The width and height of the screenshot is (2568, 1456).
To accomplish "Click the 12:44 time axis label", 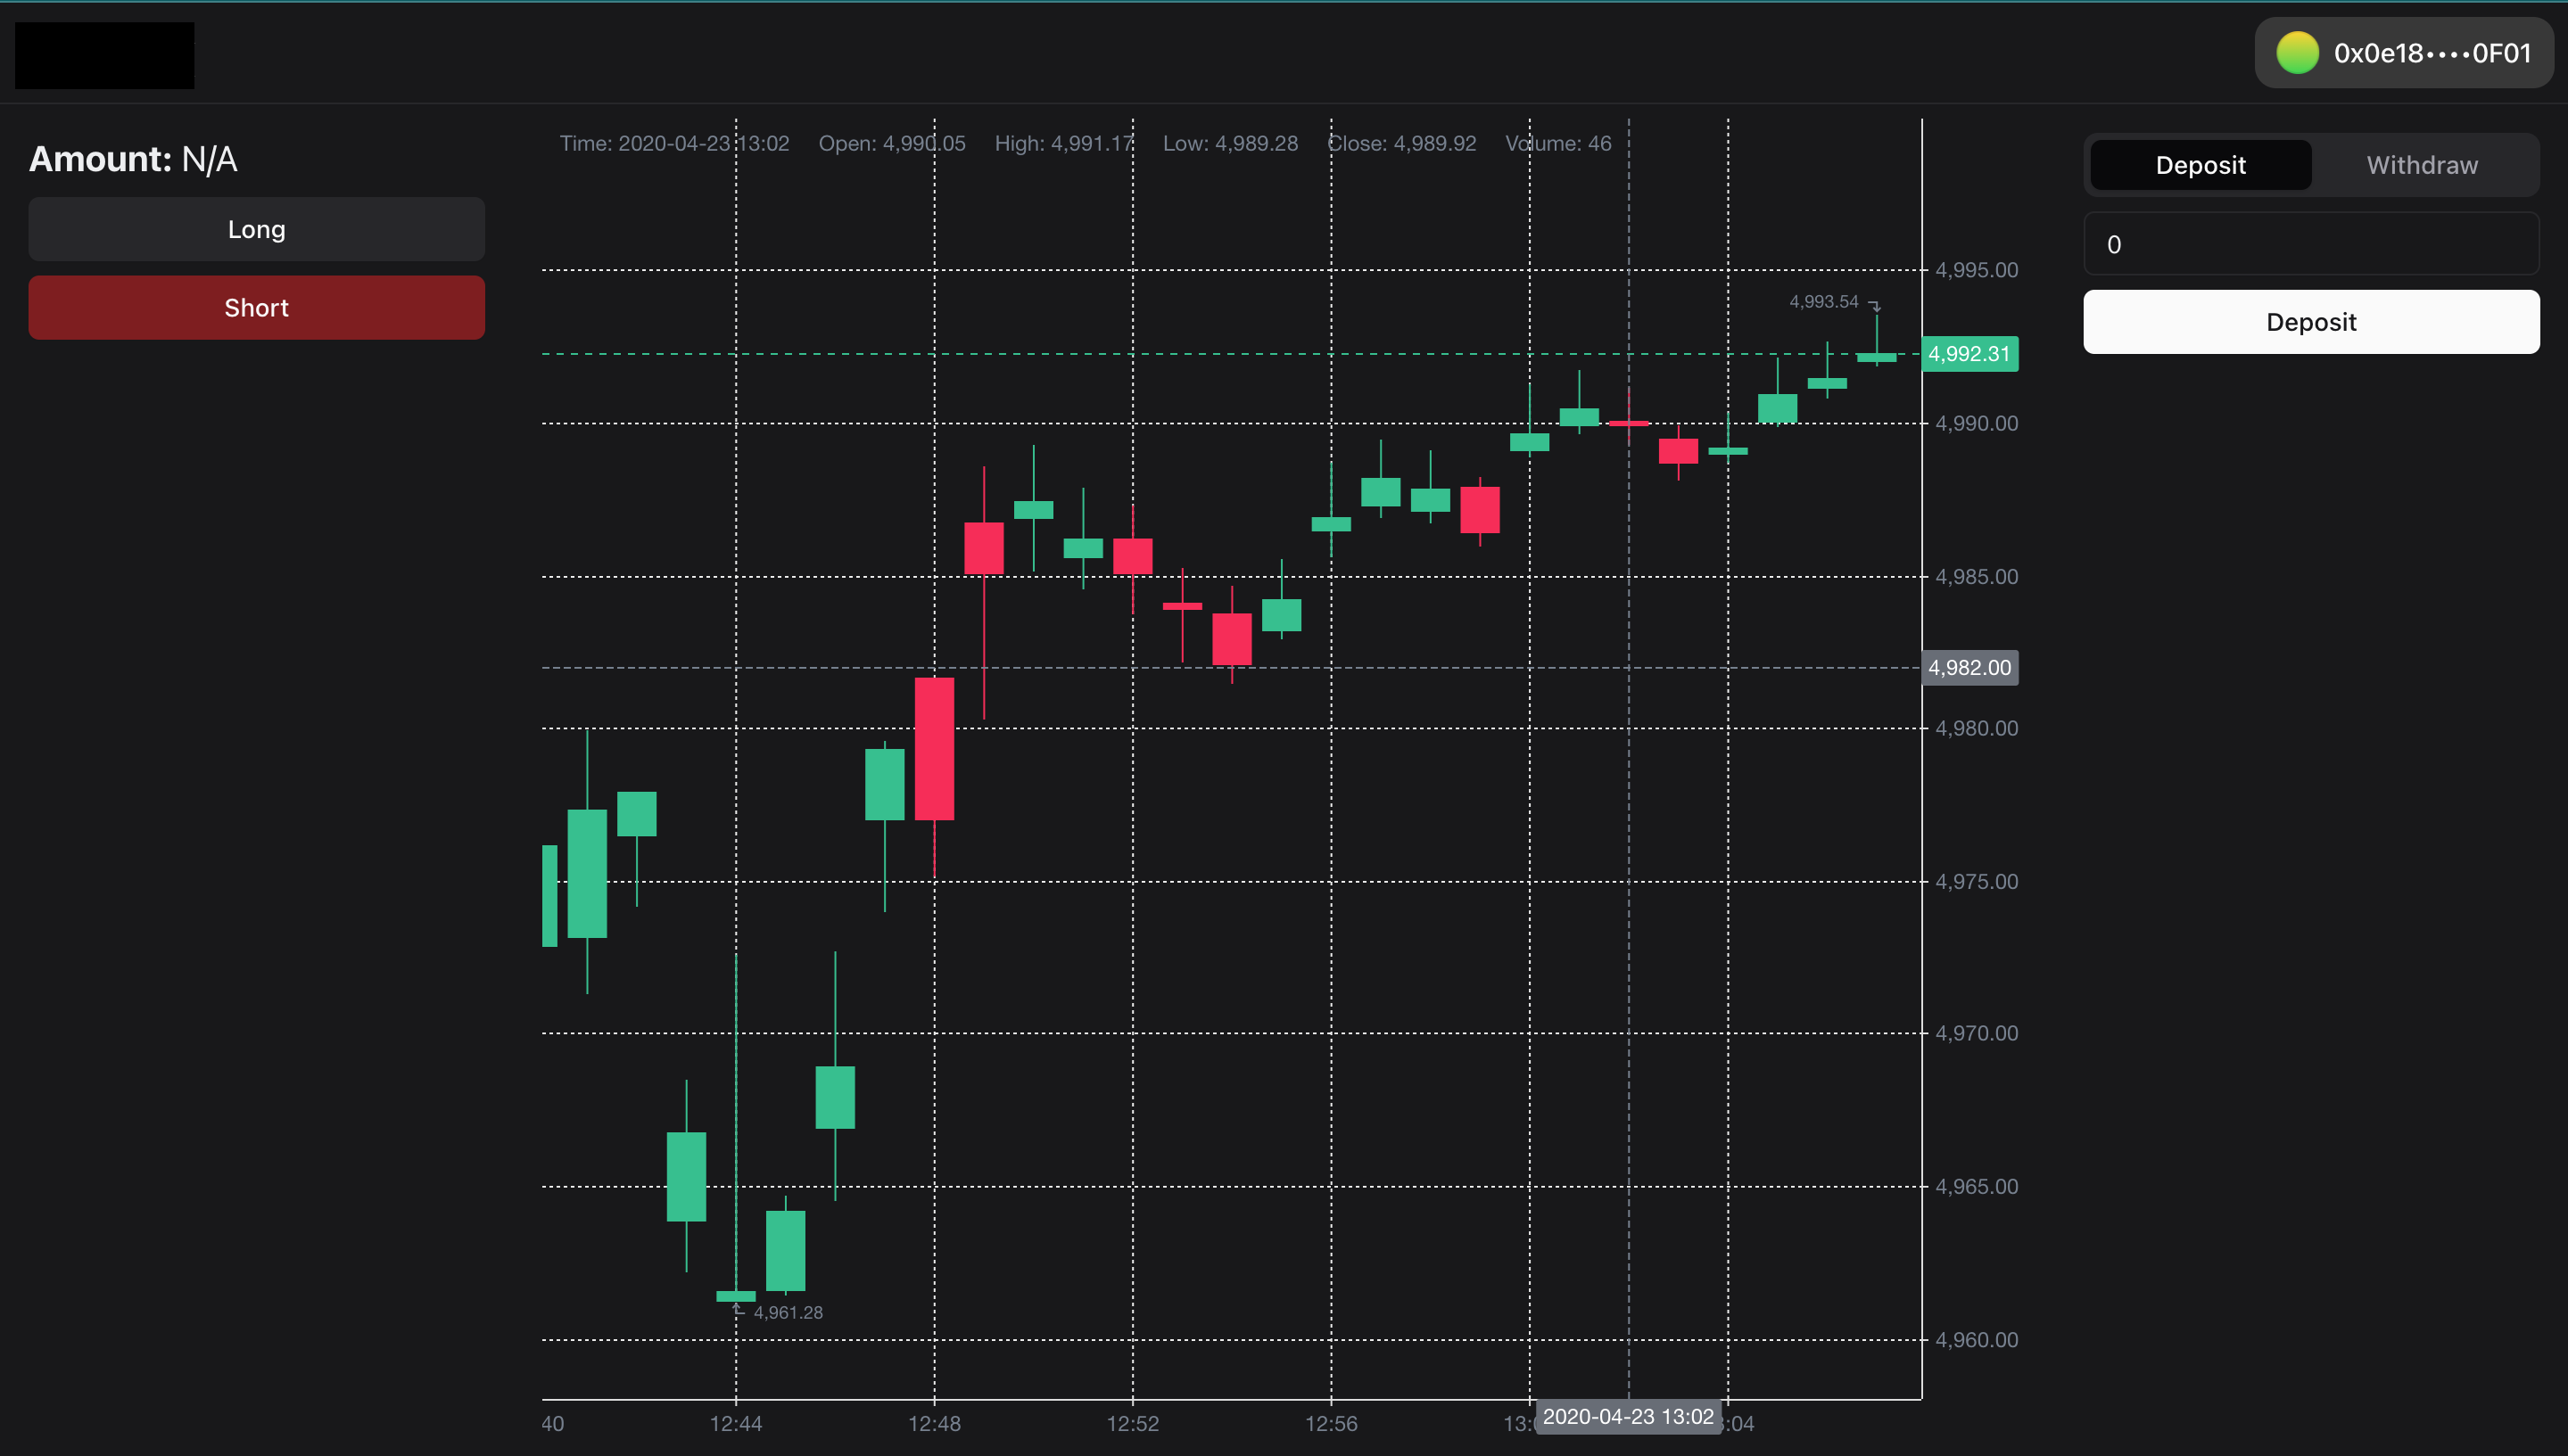I will coord(735,1423).
